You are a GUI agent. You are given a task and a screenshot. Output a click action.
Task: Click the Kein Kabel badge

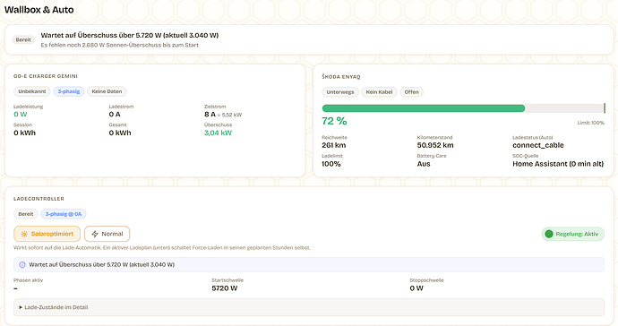pyautogui.click(x=379, y=92)
